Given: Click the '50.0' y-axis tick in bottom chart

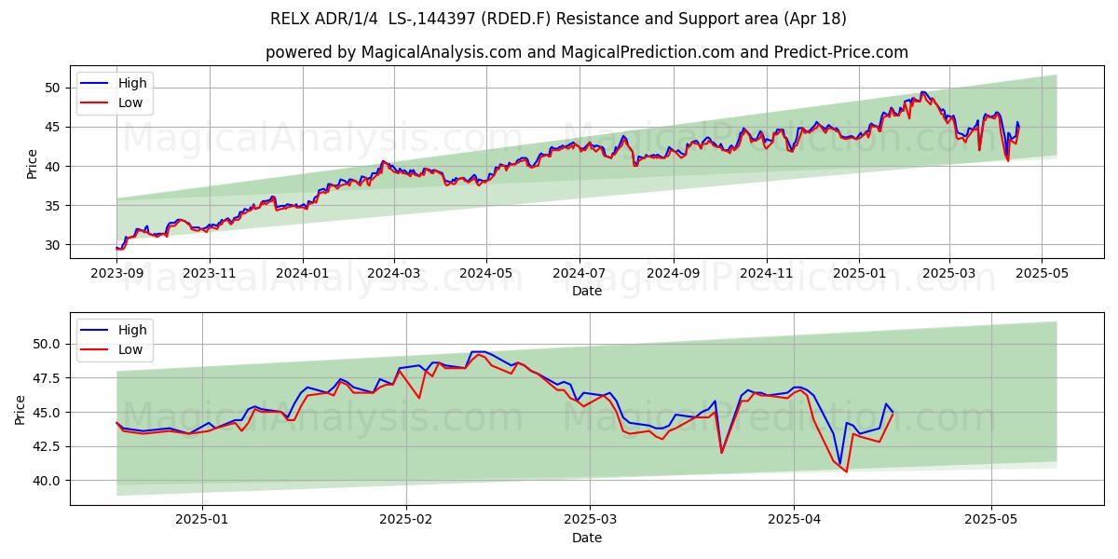Looking at the screenshot, I should coord(48,344).
